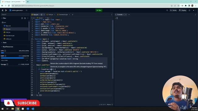
Task: Open the notifications bell in Replit
Action: (189, 10)
